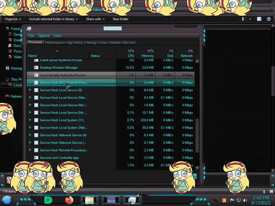Open the File menu in Task Manager
275x206 pixels.
[31, 36]
